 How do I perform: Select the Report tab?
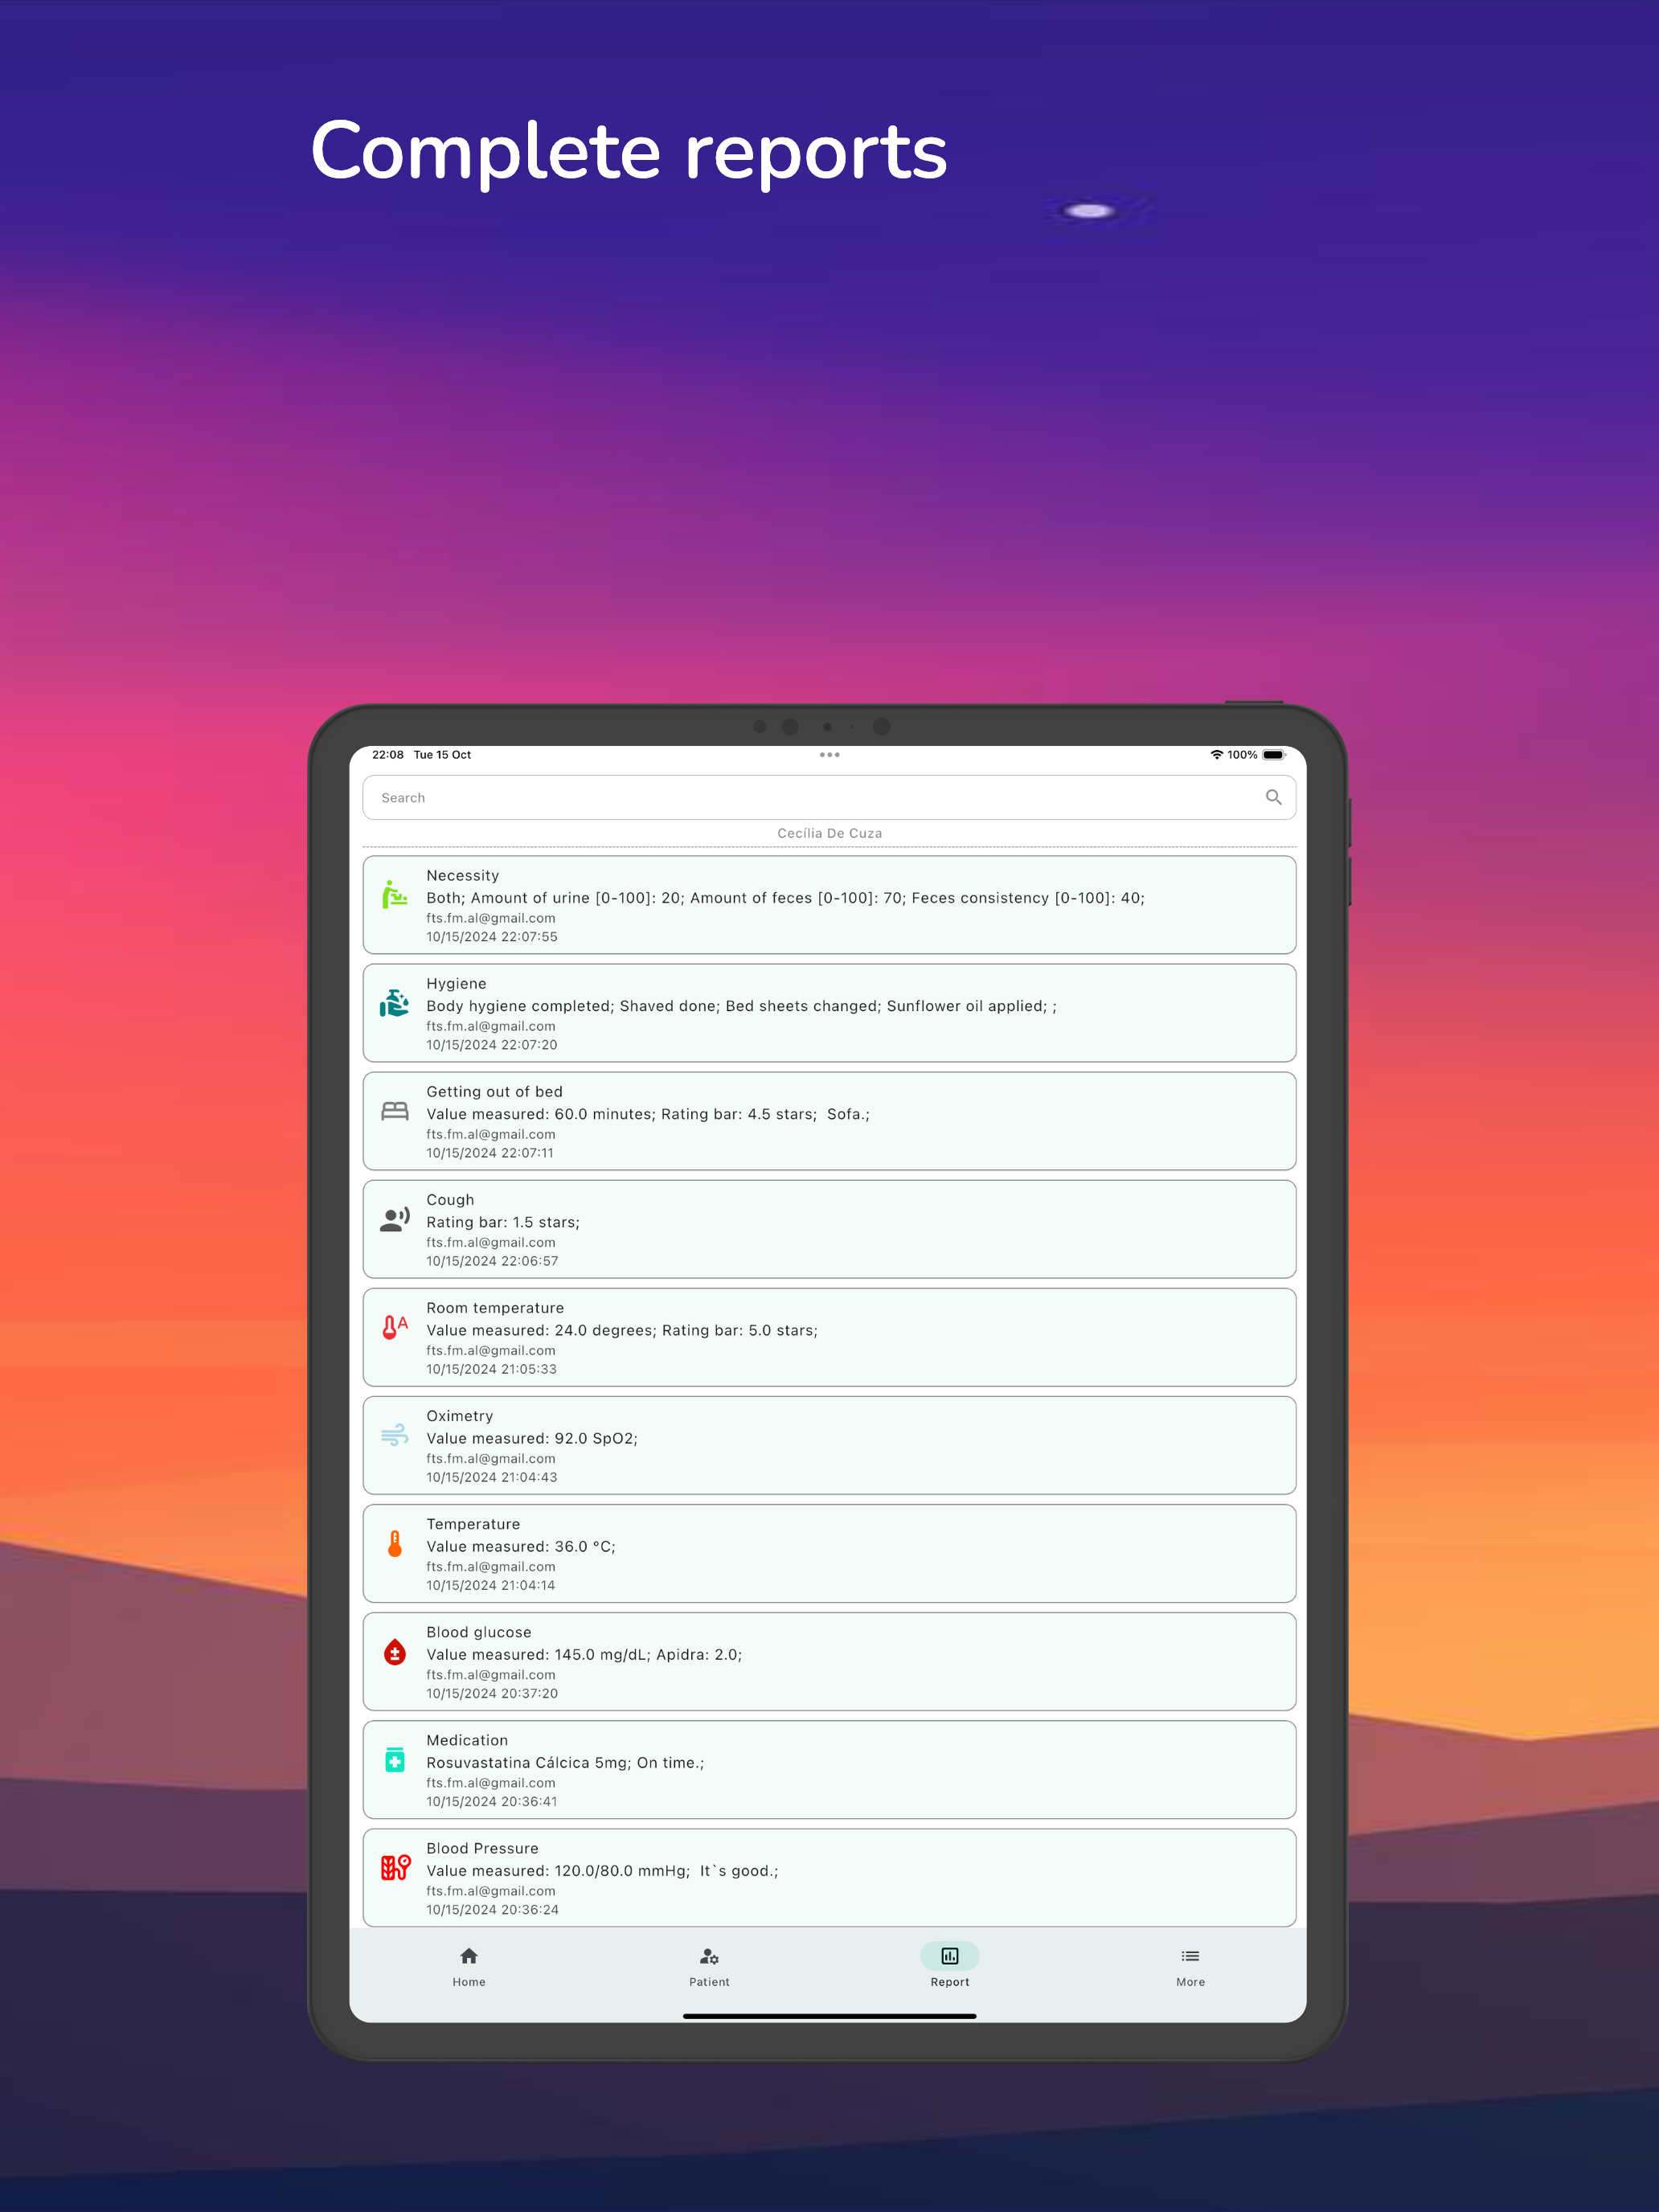(x=950, y=1967)
